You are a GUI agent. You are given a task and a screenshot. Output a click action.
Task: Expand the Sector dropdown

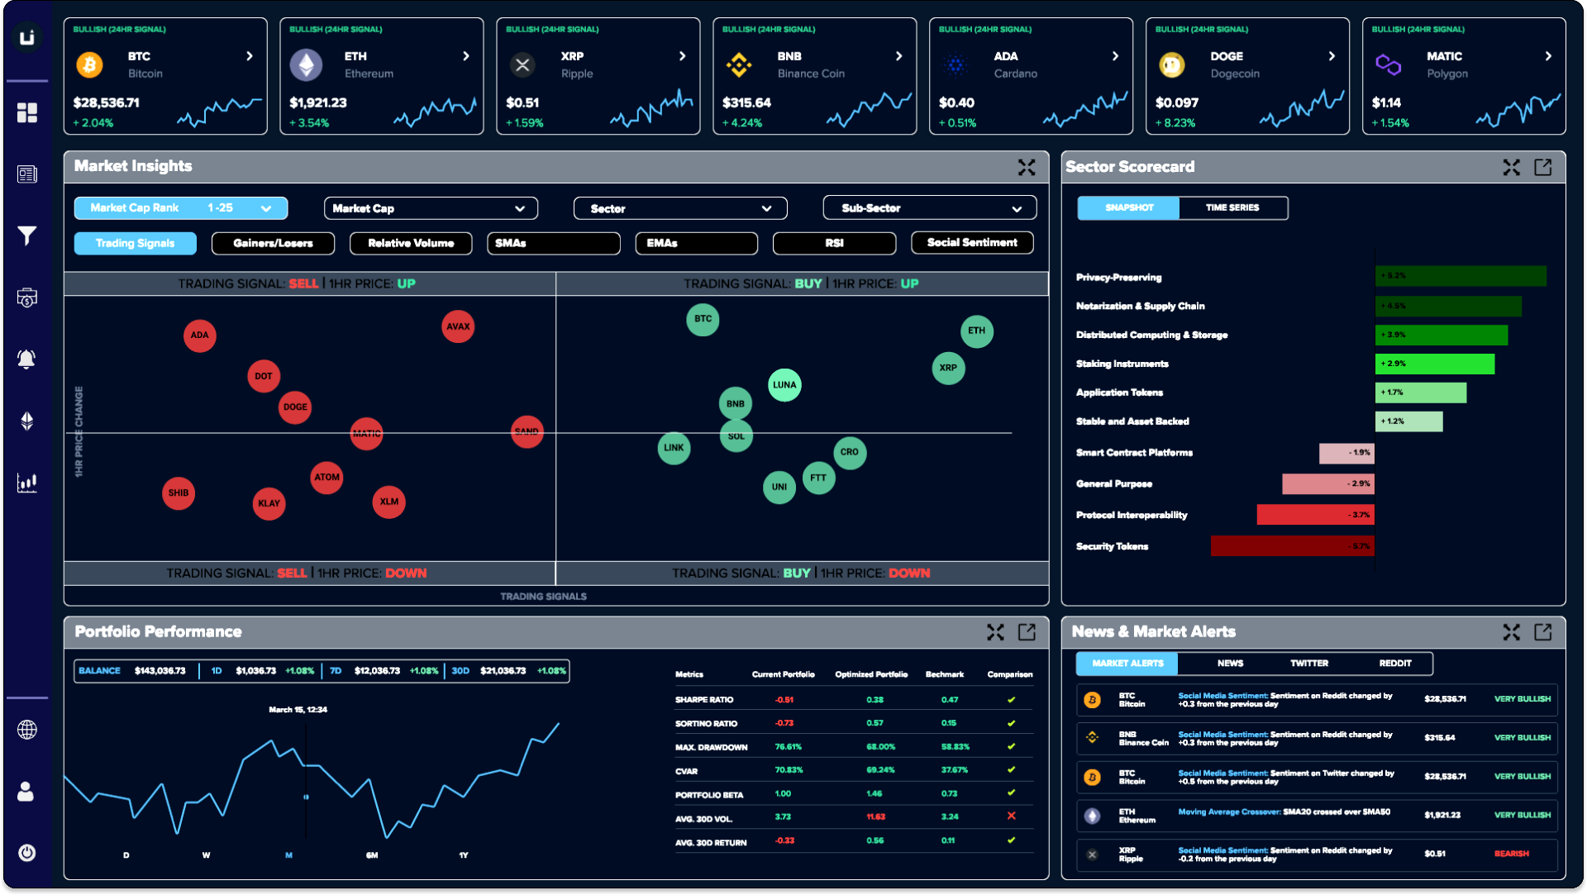click(x=679, y=208)
